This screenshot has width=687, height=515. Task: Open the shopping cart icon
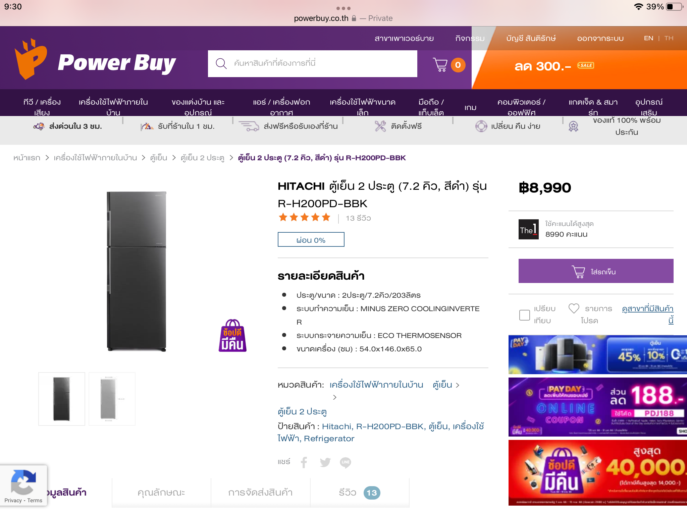coord(440,65)
